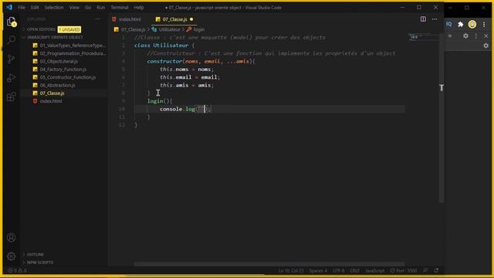Open the Manage gear in the activity bar
Screen dimensions: 494x278
click(x=12, y=256)
